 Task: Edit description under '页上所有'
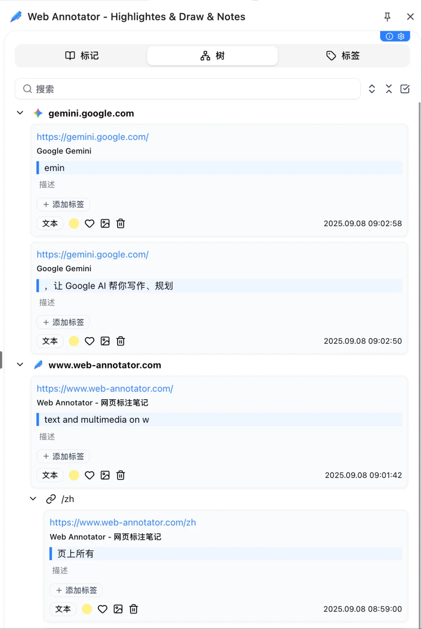pyautogui.click(x=226, y=570)
